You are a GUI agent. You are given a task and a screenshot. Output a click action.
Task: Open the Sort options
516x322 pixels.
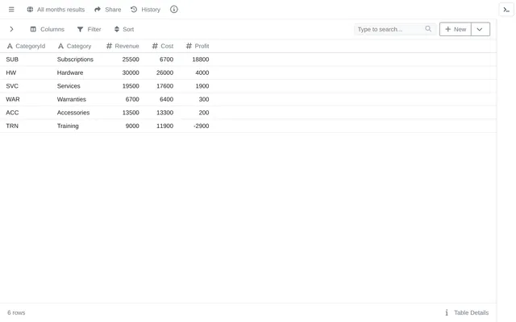point(128,29)
